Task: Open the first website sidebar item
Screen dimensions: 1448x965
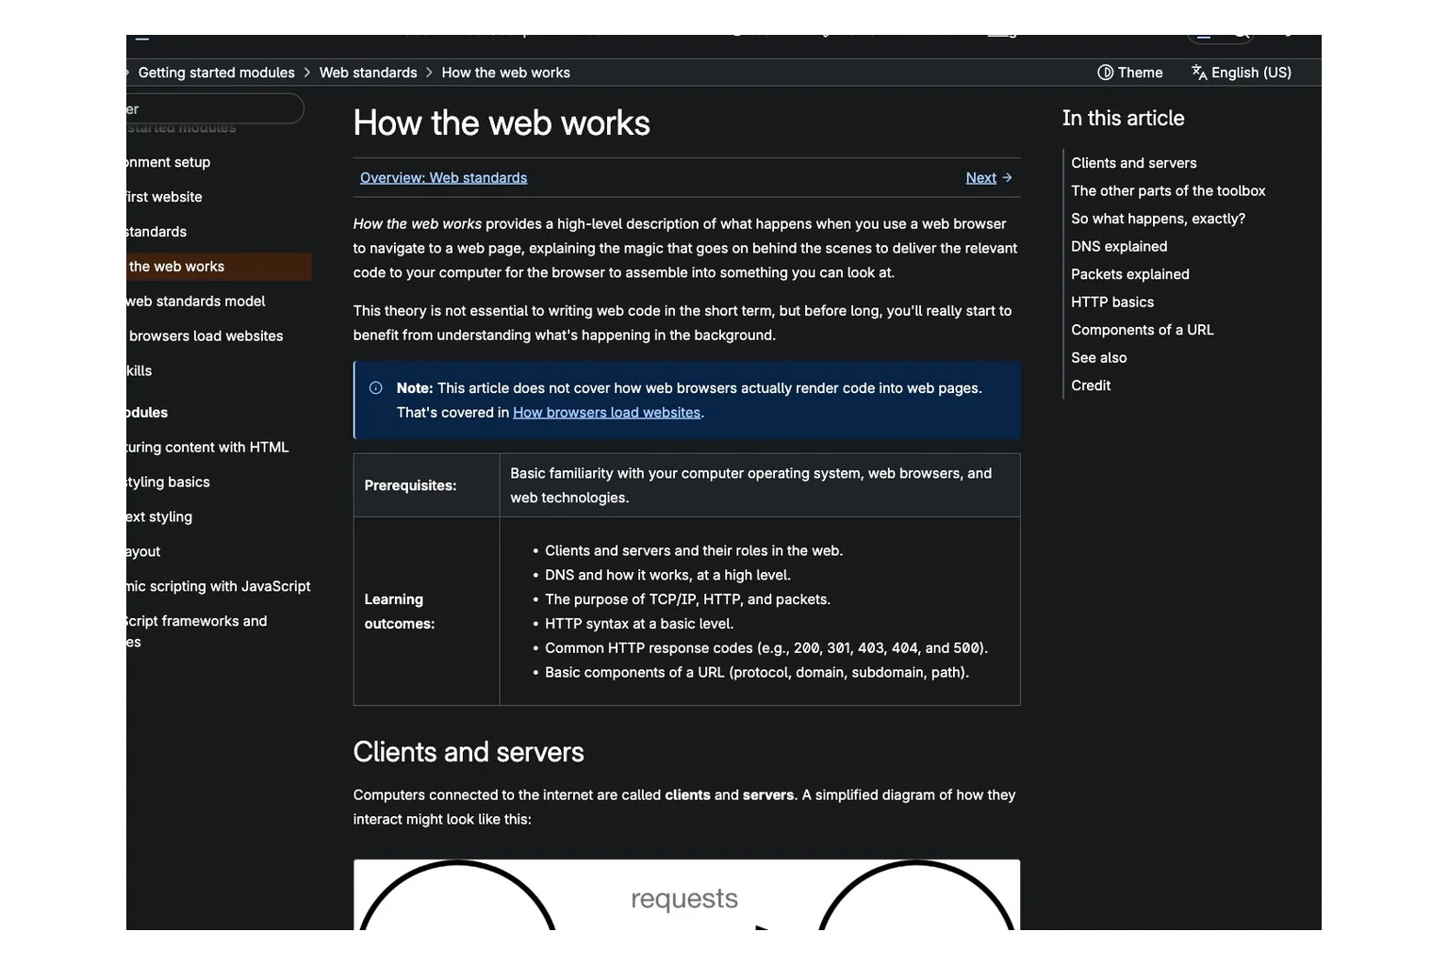Action: tap(165, 197)
